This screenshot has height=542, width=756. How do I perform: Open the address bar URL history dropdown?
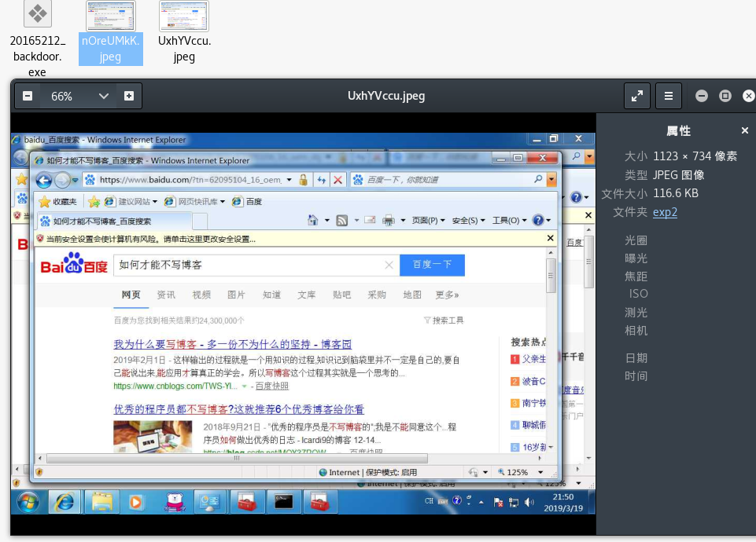pyautogui.click(x=289, y=180)
